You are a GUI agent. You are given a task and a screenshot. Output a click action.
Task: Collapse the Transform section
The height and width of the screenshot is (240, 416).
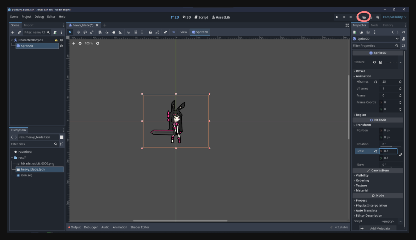pos(363,125)
